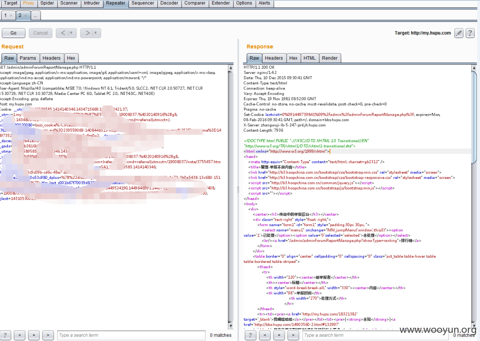Image resolution: width=480 pixels, height=341 pixels.
Task: Select the Repeater tab
Action: tap(116, 3)
